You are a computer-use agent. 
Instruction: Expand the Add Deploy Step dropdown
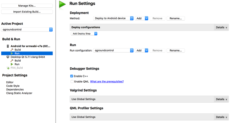pos(84,34)
